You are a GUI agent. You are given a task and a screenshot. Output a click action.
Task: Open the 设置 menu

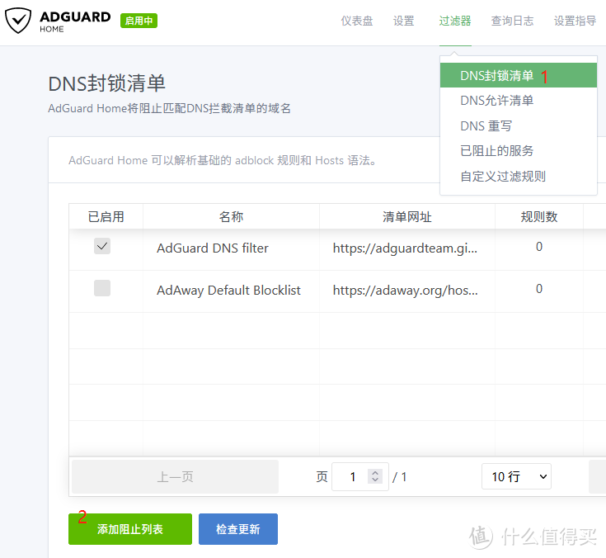[x=403, y=21]
